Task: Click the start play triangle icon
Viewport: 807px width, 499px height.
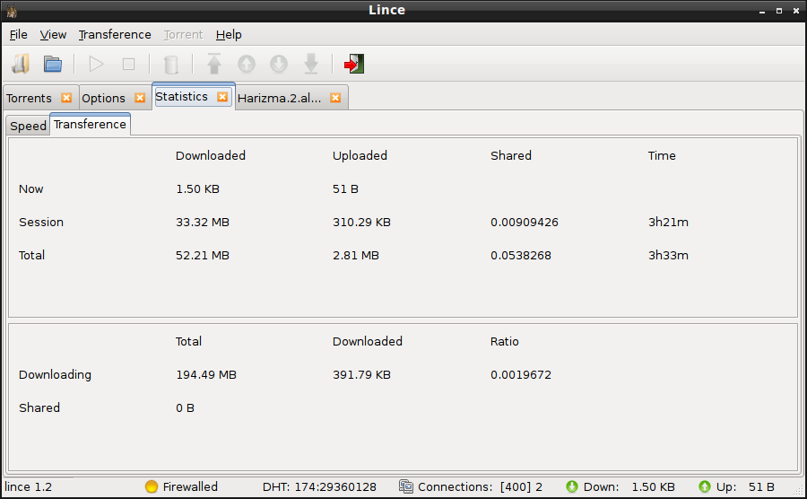Action: pos(96,65)
